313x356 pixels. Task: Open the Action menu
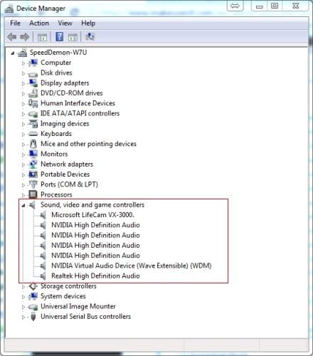(39, 23)
